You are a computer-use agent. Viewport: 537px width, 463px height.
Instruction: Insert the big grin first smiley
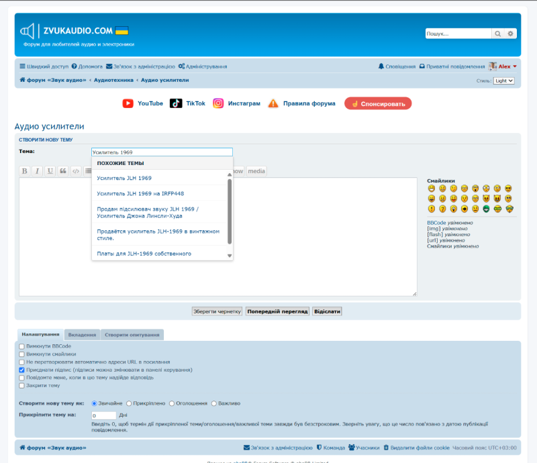click(432, 189)
